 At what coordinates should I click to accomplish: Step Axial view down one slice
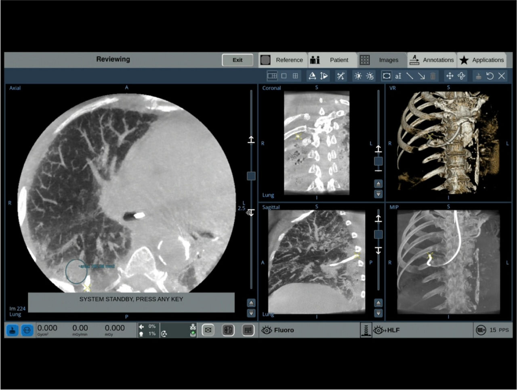[x=251, y=313]
